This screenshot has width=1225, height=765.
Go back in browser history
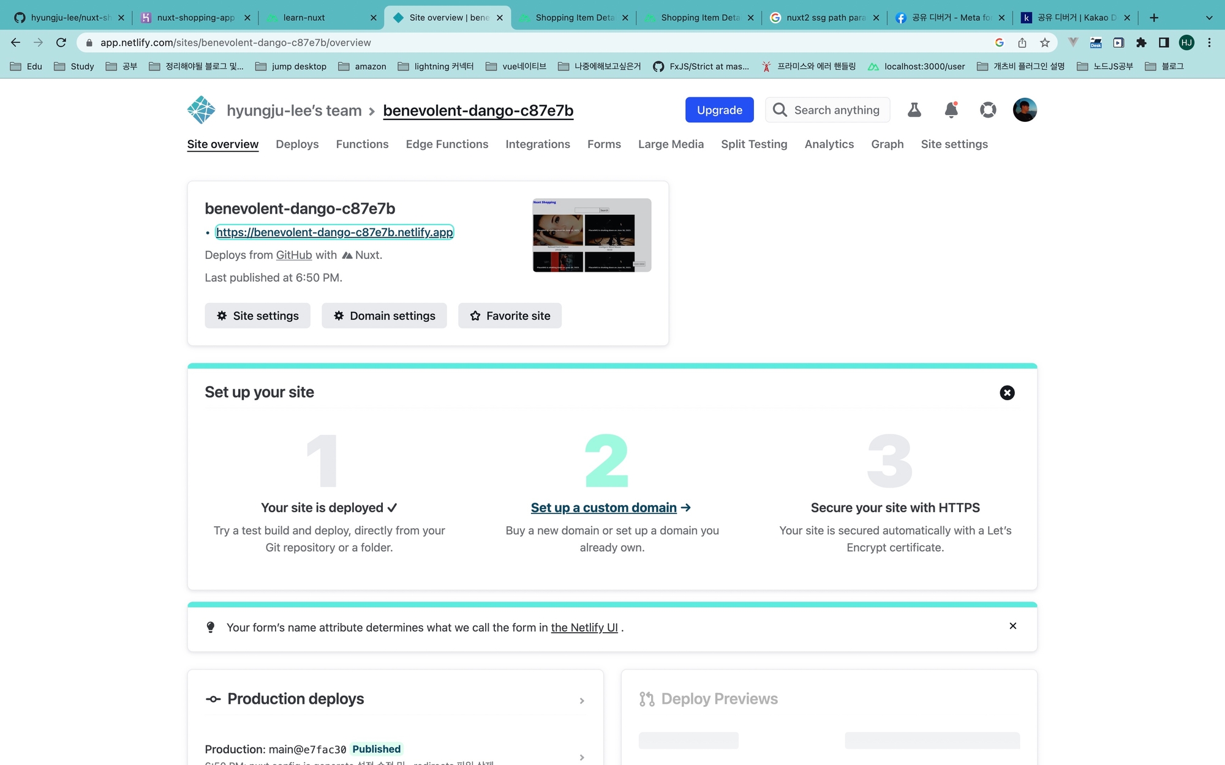coord(16,42)
